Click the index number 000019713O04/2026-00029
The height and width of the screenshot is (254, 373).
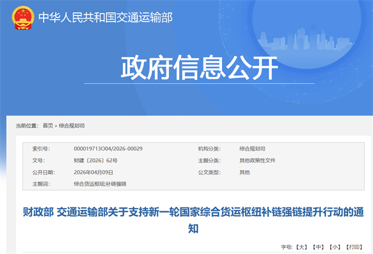click(108, 149)
